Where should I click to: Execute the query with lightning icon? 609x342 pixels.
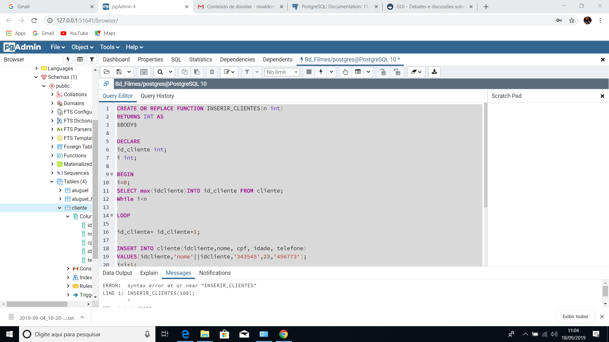click(321, 72)
